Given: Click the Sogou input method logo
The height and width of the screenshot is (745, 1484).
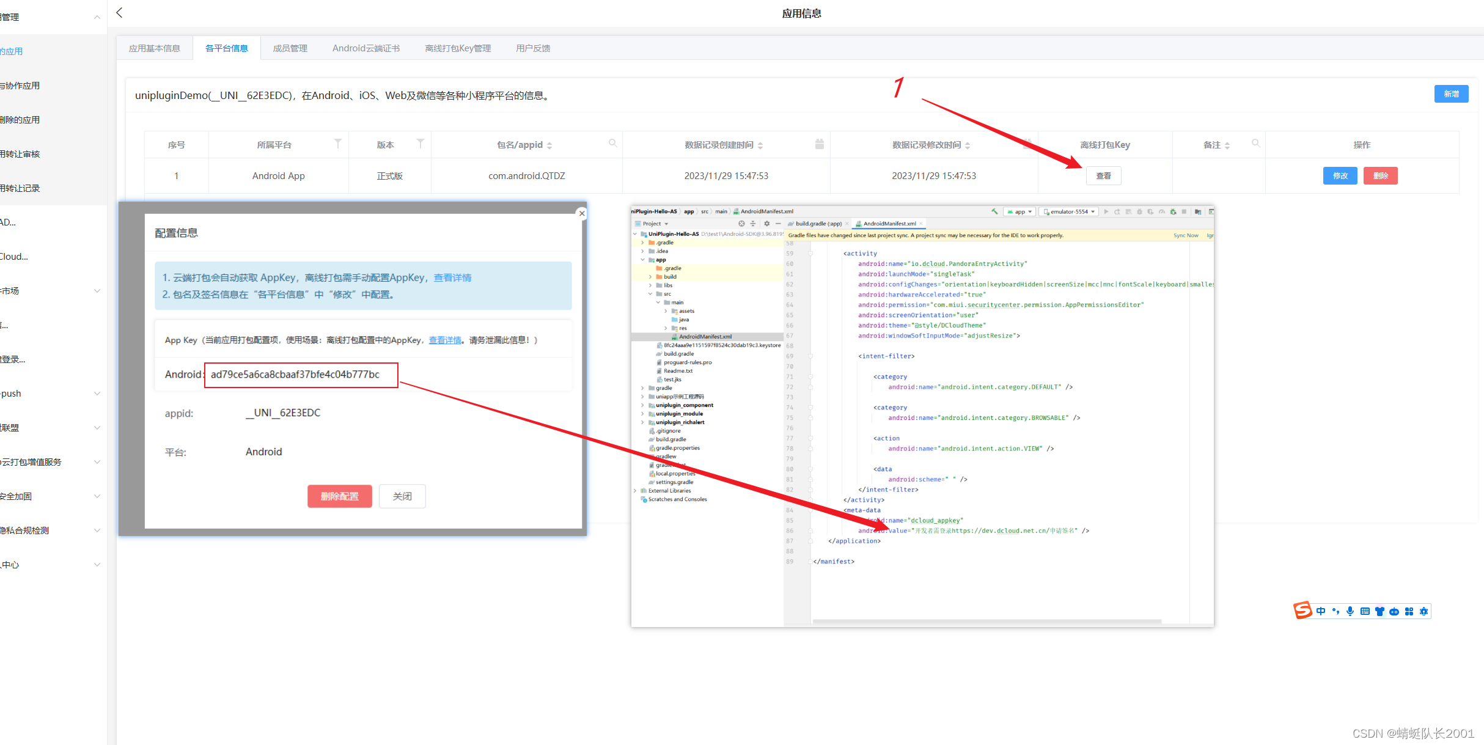Looking at the screenshot, I should pos(1302,610).
